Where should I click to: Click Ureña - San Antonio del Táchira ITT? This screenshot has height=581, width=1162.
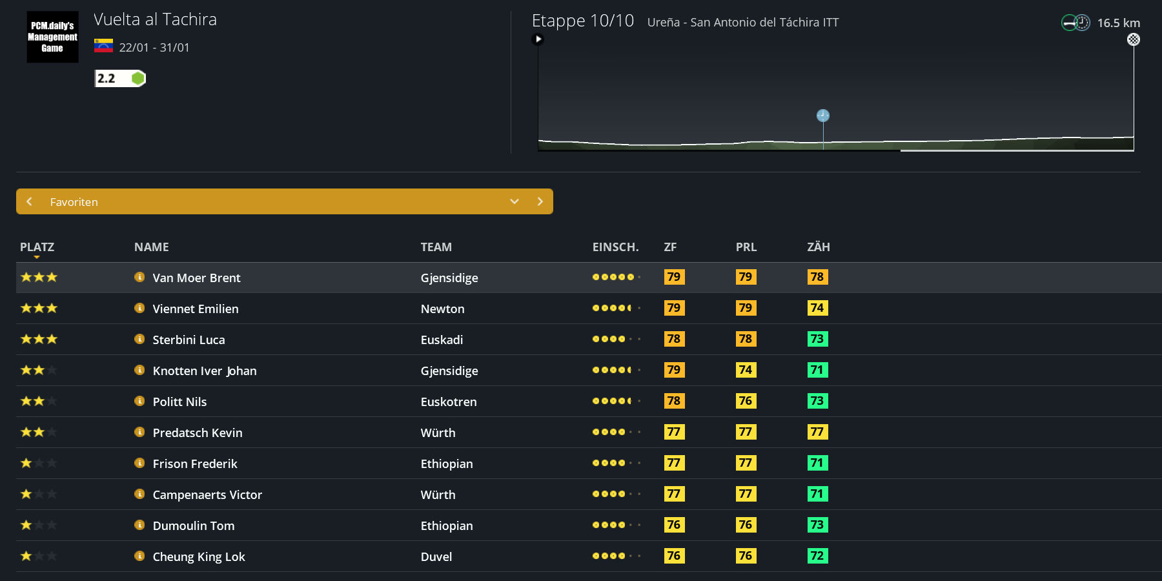pyautogui.click(x=743, y=23)
